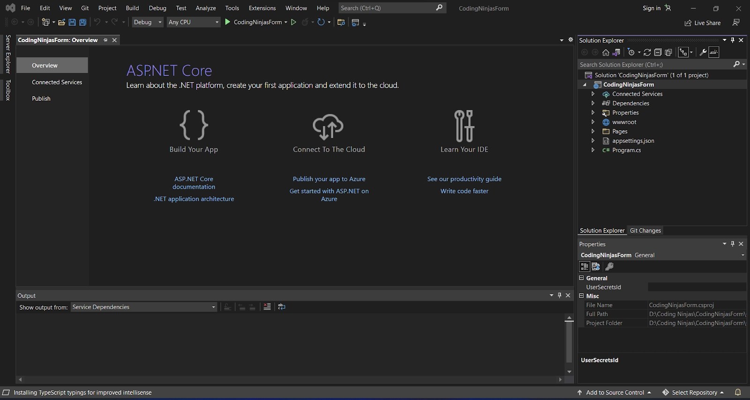The height and width of the screenshot is (400, 750).
Task: Click Add to Source Control button
Action: click(x=614, y=393)
